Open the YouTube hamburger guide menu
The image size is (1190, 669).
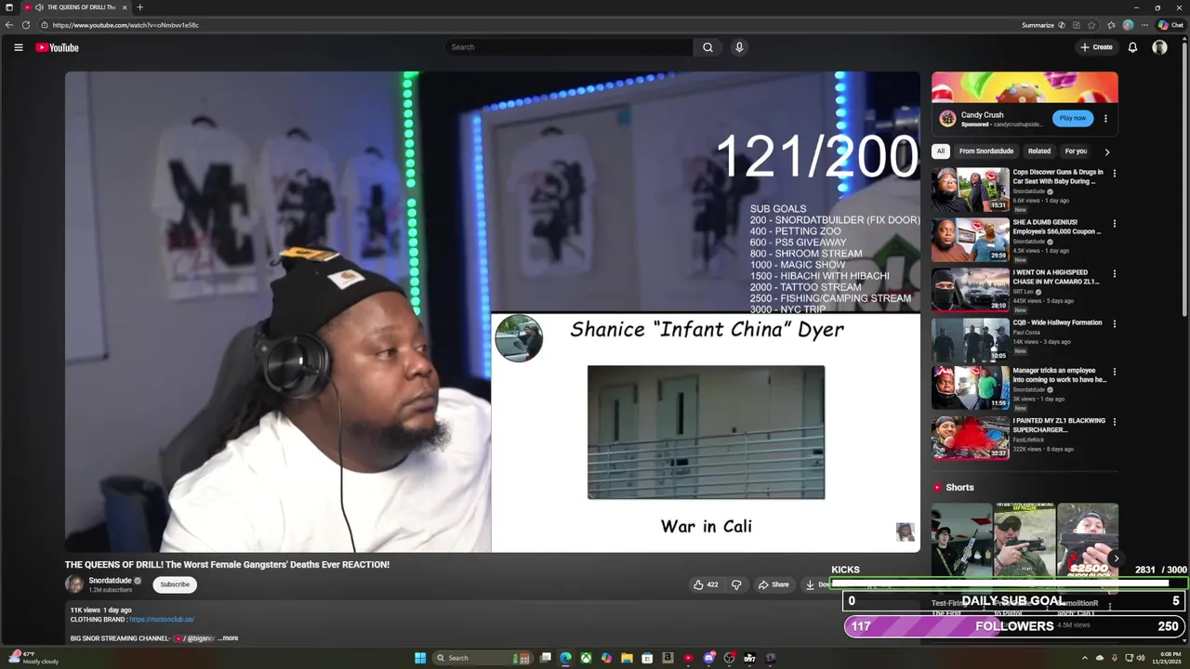[18, 47]
